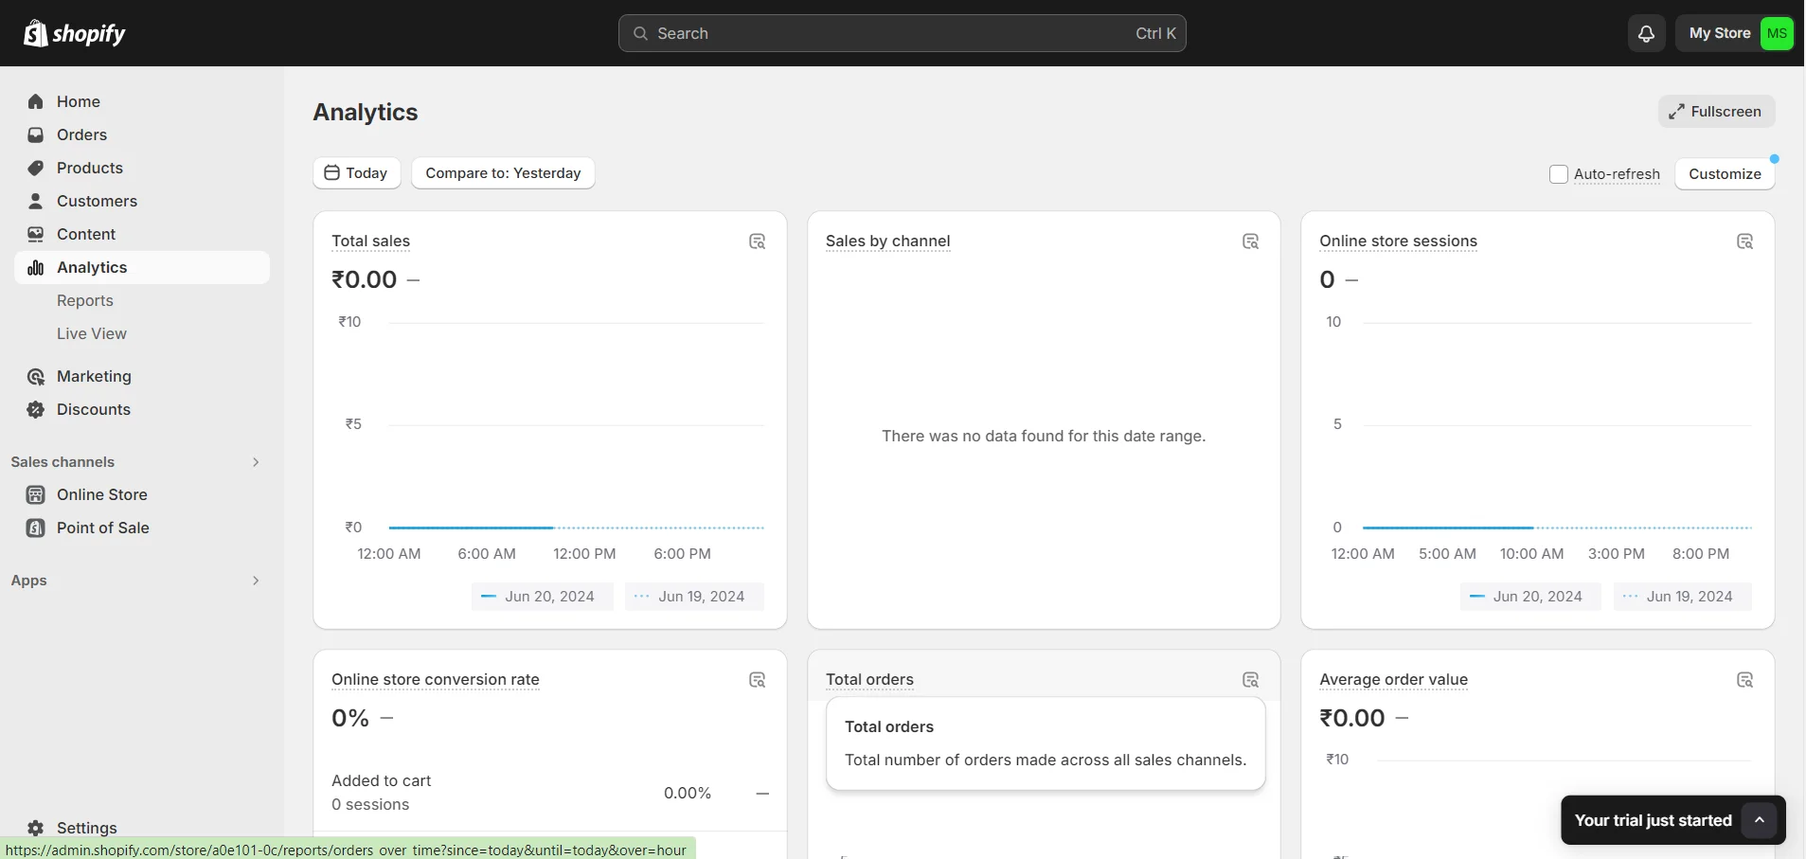Collapse the trial started notification
The height and width of the screenshot is (859, 1806).
coord(1760,820)
